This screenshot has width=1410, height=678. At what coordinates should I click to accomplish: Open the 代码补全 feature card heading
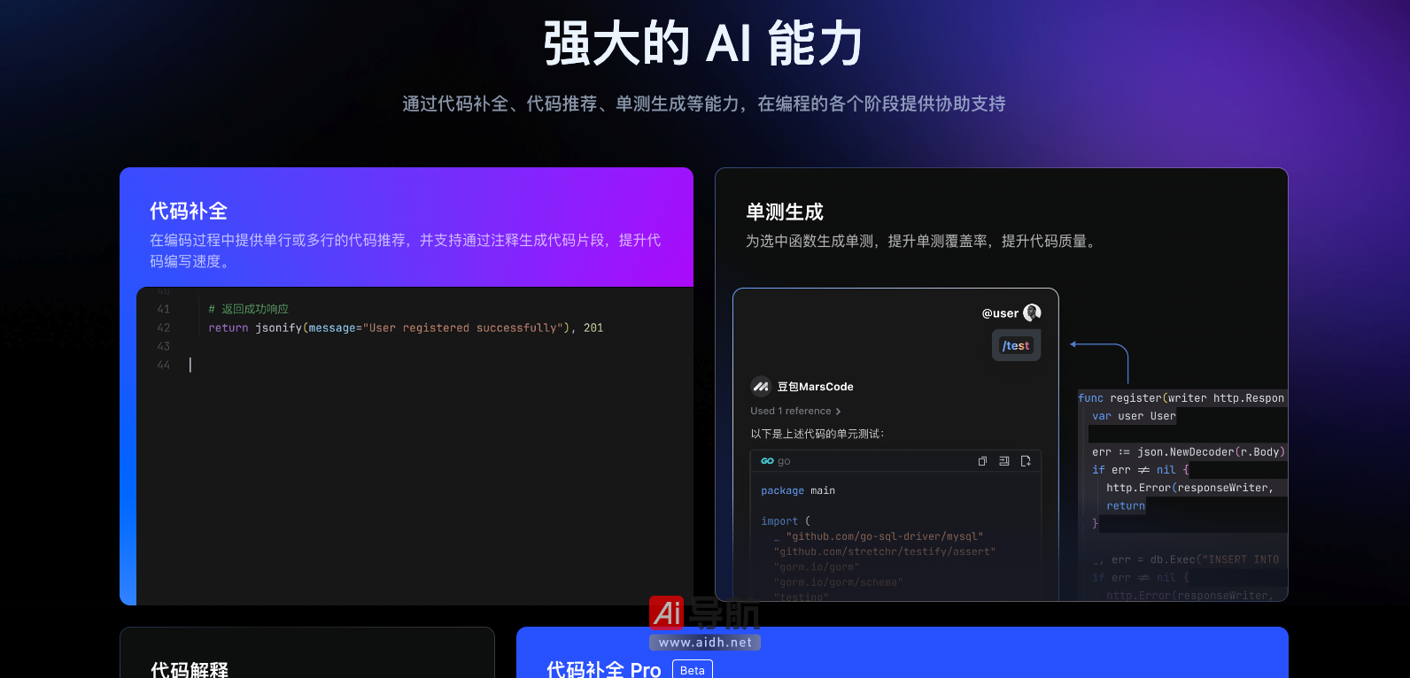[189, 212]
